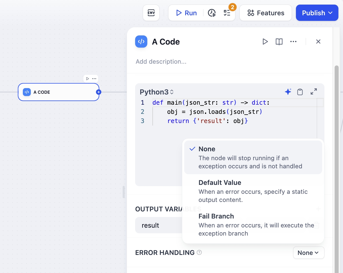
Task: Open the panel's three-dot more menu
Action: tap(293, 42)
